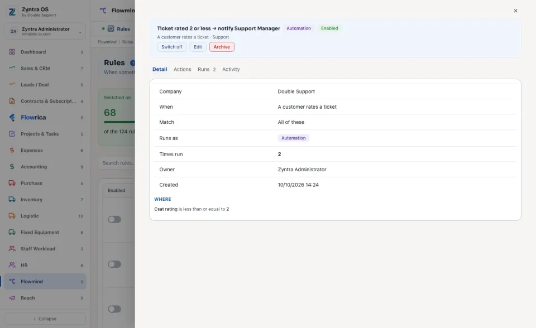Viewport: 536px width, 328px height.
Task: Open the HR people icon
Action: click(12, 265)
